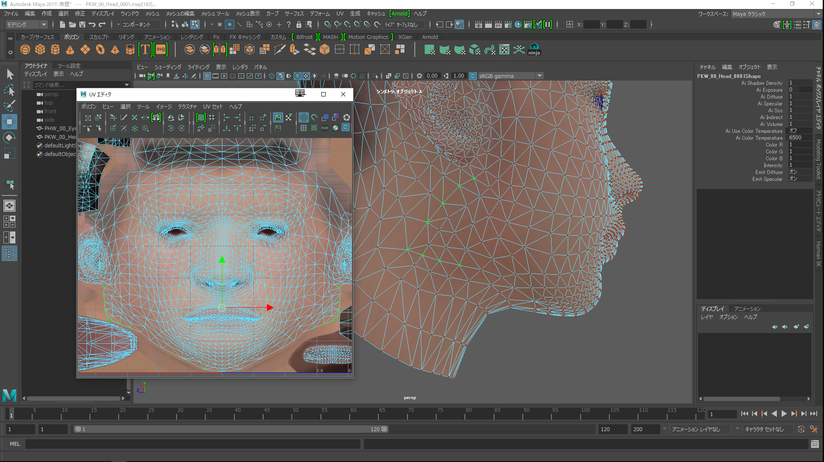Click the アニメーション layer tab
Viewport: 824px width, 462px height.
747,309
